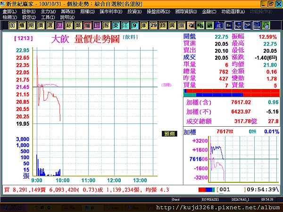Open the 畫面(L) menu
This screenshot has width=283, height=212.
pyautogui.click(x=9, y=11)
